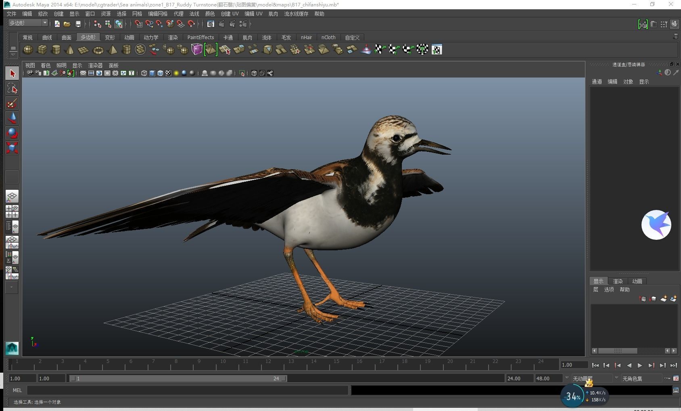The height and width of the screenshot is (411, 681).
Task: Click the open scene folder icon
Action: tap(67, 24)
